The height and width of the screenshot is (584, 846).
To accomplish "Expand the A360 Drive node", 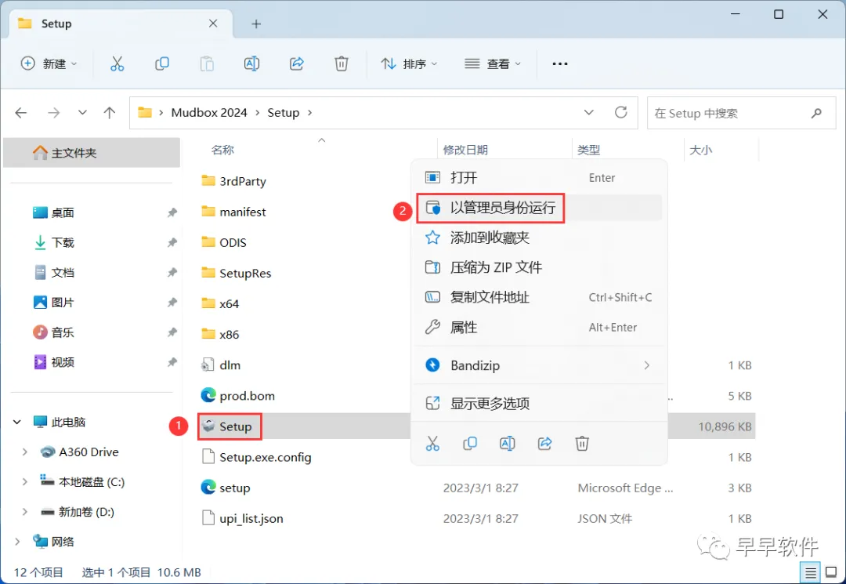I will [25, 452].
